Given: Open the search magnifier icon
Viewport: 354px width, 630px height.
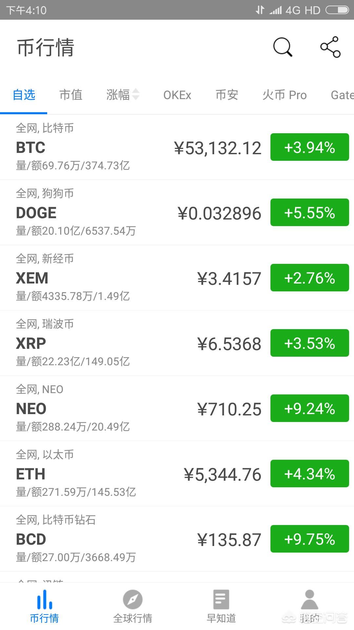Looking at the screenshot, I should tap(283, 47).
